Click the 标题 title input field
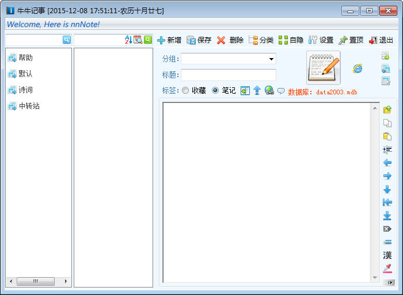Screen dimensions: 403x295 point(229,75)
